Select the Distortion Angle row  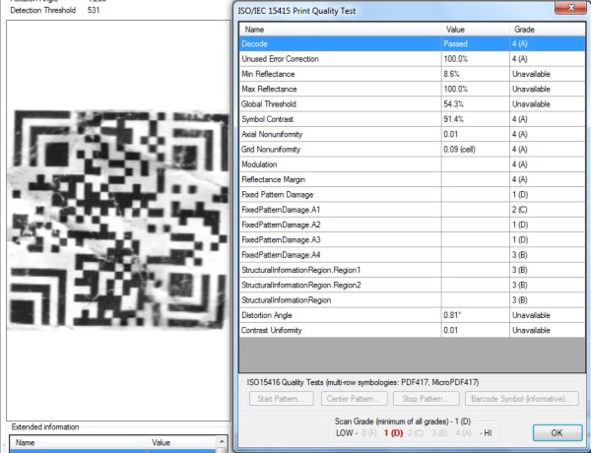[340, 314]
